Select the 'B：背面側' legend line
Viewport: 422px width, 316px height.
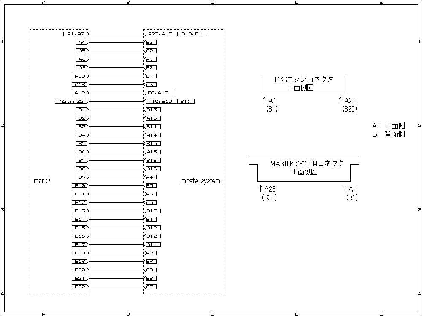click(389, 134)
